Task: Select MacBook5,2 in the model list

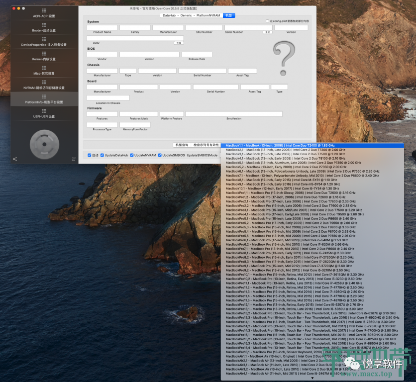Action: [x=312, y=167]
